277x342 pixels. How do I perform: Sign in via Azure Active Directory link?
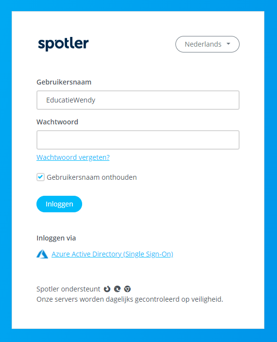(x=112, y=254)
